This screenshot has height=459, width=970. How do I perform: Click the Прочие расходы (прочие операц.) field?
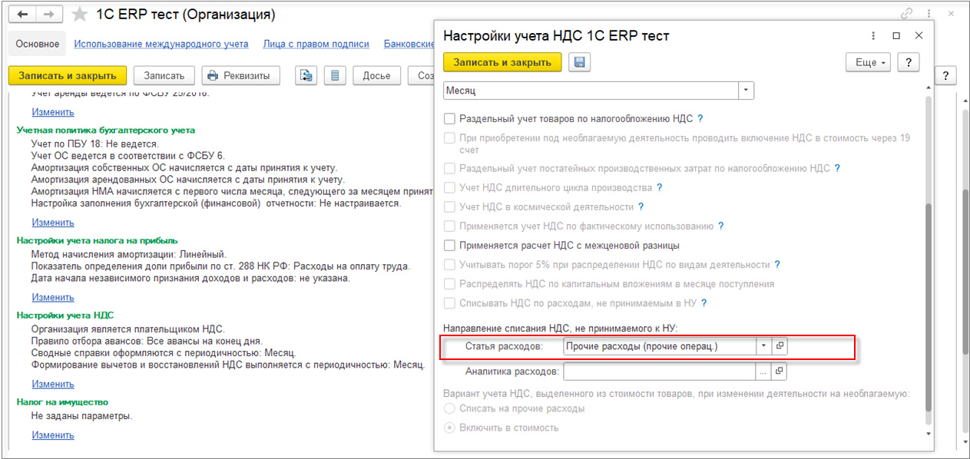tap(660, 346)
